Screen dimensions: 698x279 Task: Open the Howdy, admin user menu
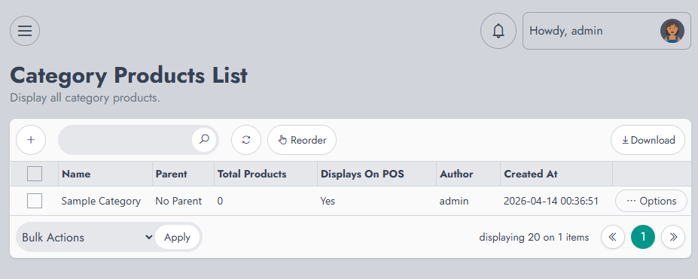[607, 31]
